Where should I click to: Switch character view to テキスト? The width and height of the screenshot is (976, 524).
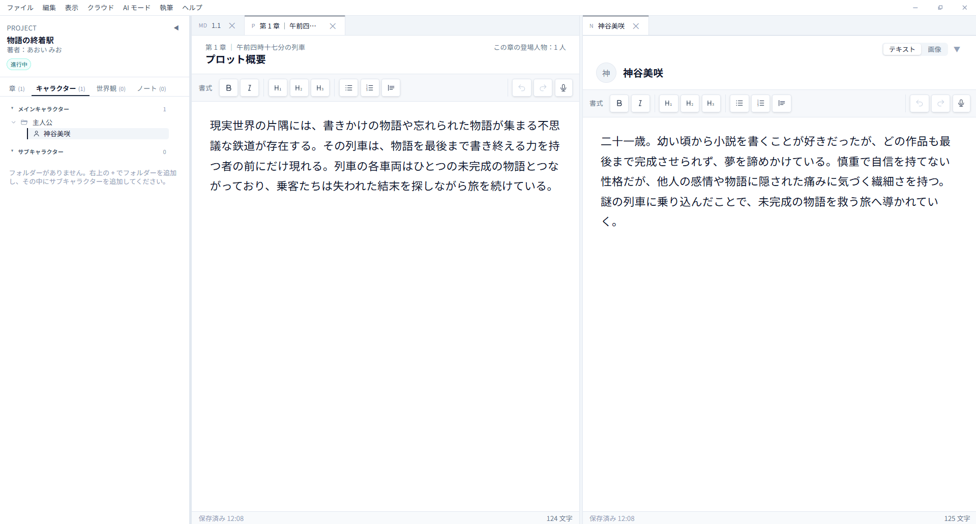point(902,49)
